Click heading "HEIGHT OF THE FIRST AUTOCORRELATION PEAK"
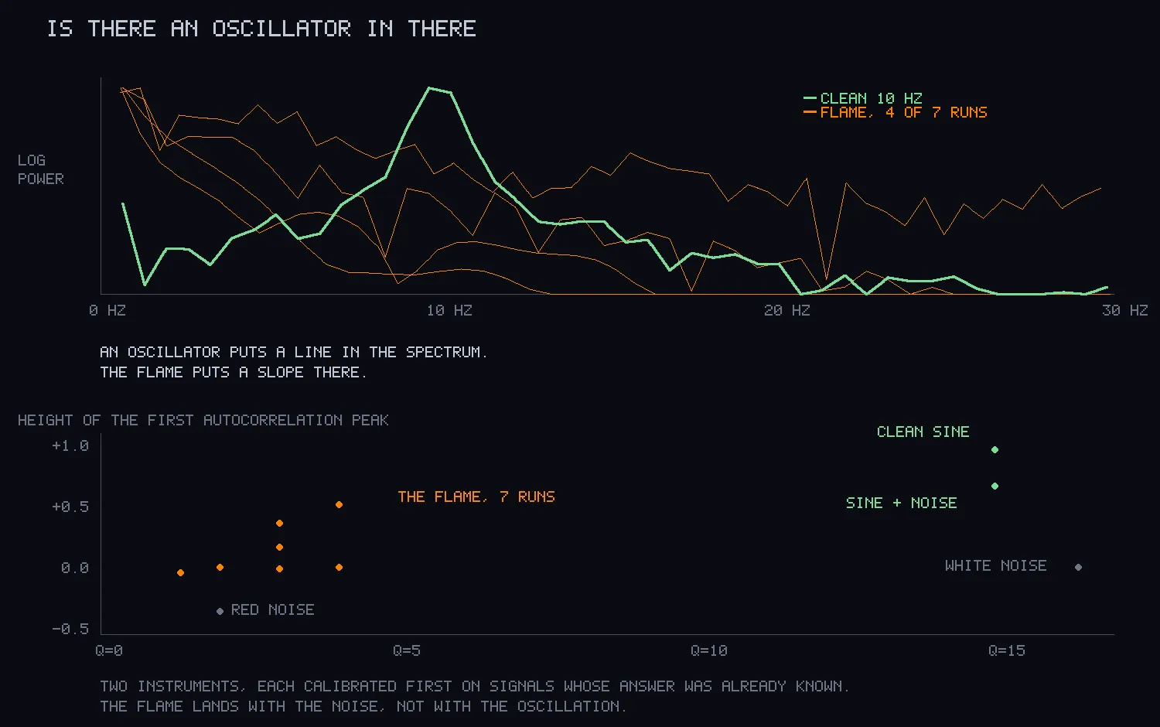1160x727 pixels. (x=203, y=420)
